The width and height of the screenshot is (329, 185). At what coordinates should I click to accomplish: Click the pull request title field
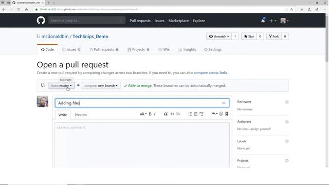[142, 103]
